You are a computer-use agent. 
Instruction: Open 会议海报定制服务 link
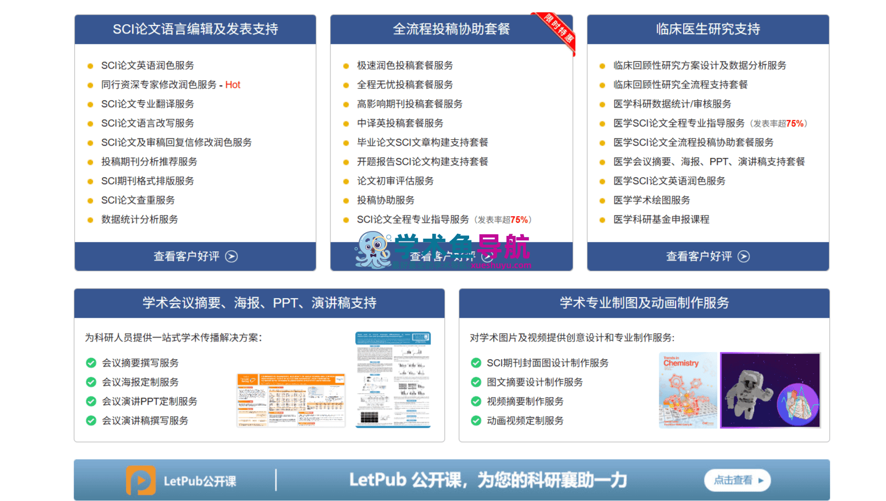(x=140, y=382)
